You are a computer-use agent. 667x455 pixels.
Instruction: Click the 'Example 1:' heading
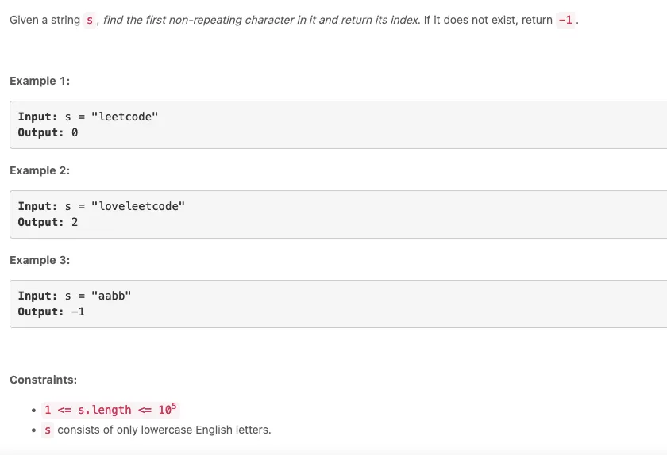tap(40, 81)
